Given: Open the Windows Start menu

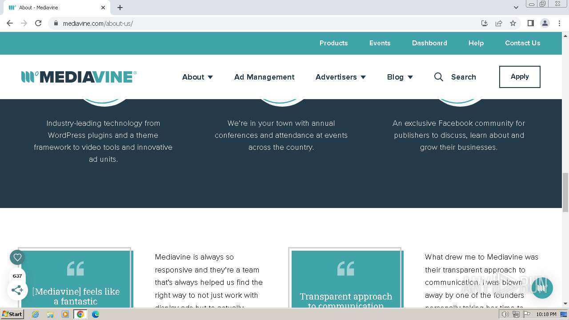Looking at the screenshot, I should (12, 314).
